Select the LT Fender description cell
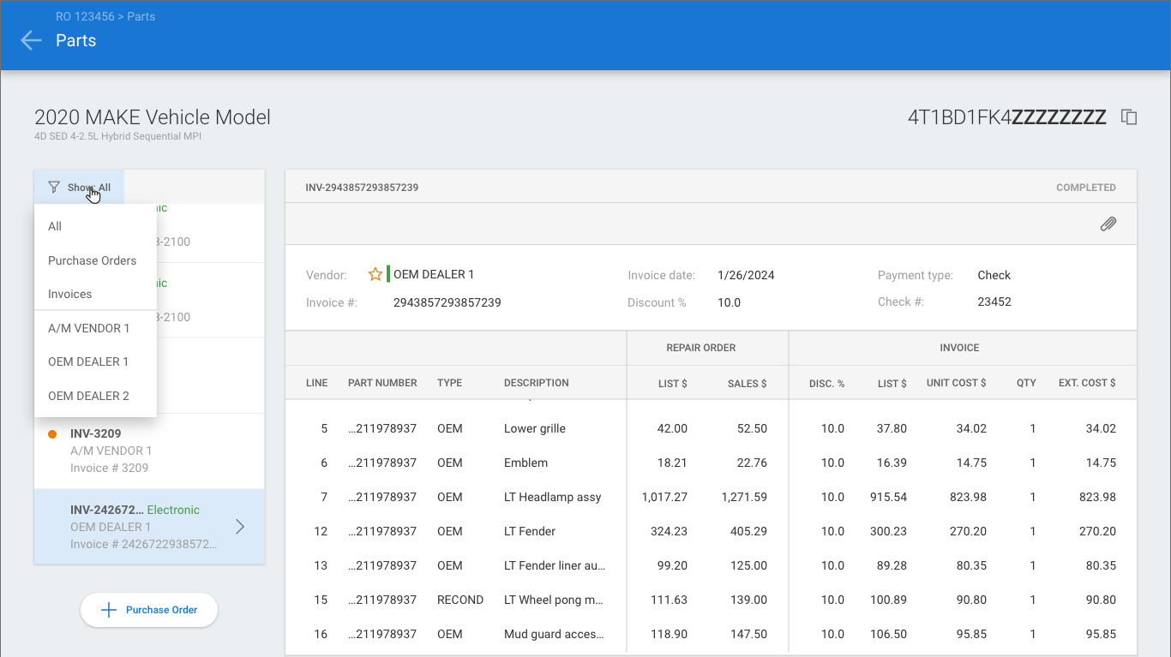 coord(530,531)
